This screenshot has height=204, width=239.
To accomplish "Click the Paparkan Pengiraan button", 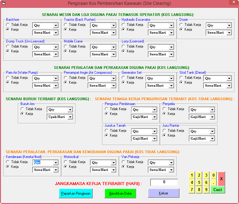I will pos(76,193).
